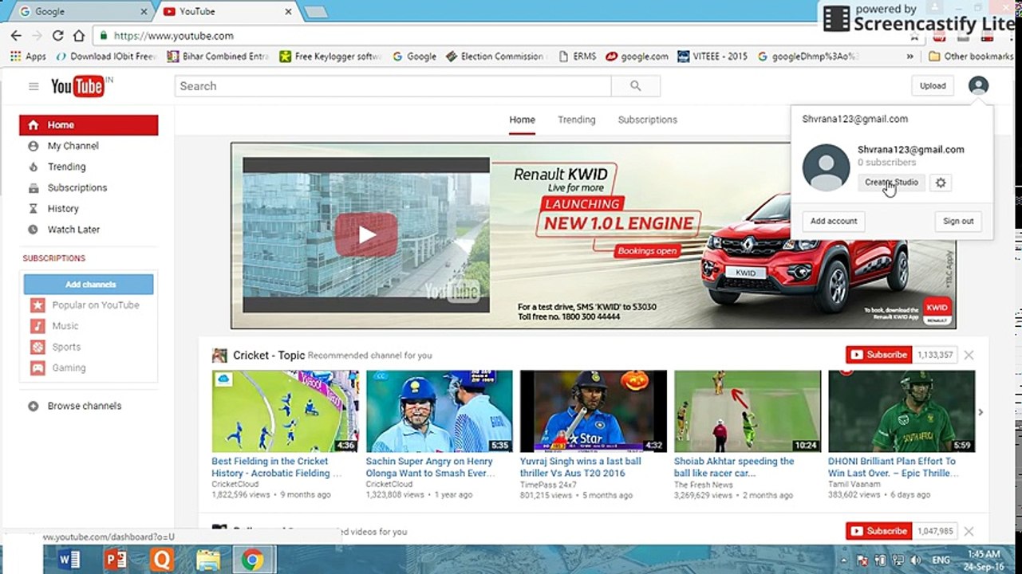Switch to the Subscriptions top tab
The image size is (1022, 574).
pos(647,120)
